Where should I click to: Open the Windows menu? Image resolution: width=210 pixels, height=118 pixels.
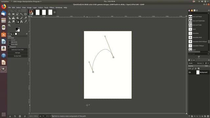tap(59, 8)
